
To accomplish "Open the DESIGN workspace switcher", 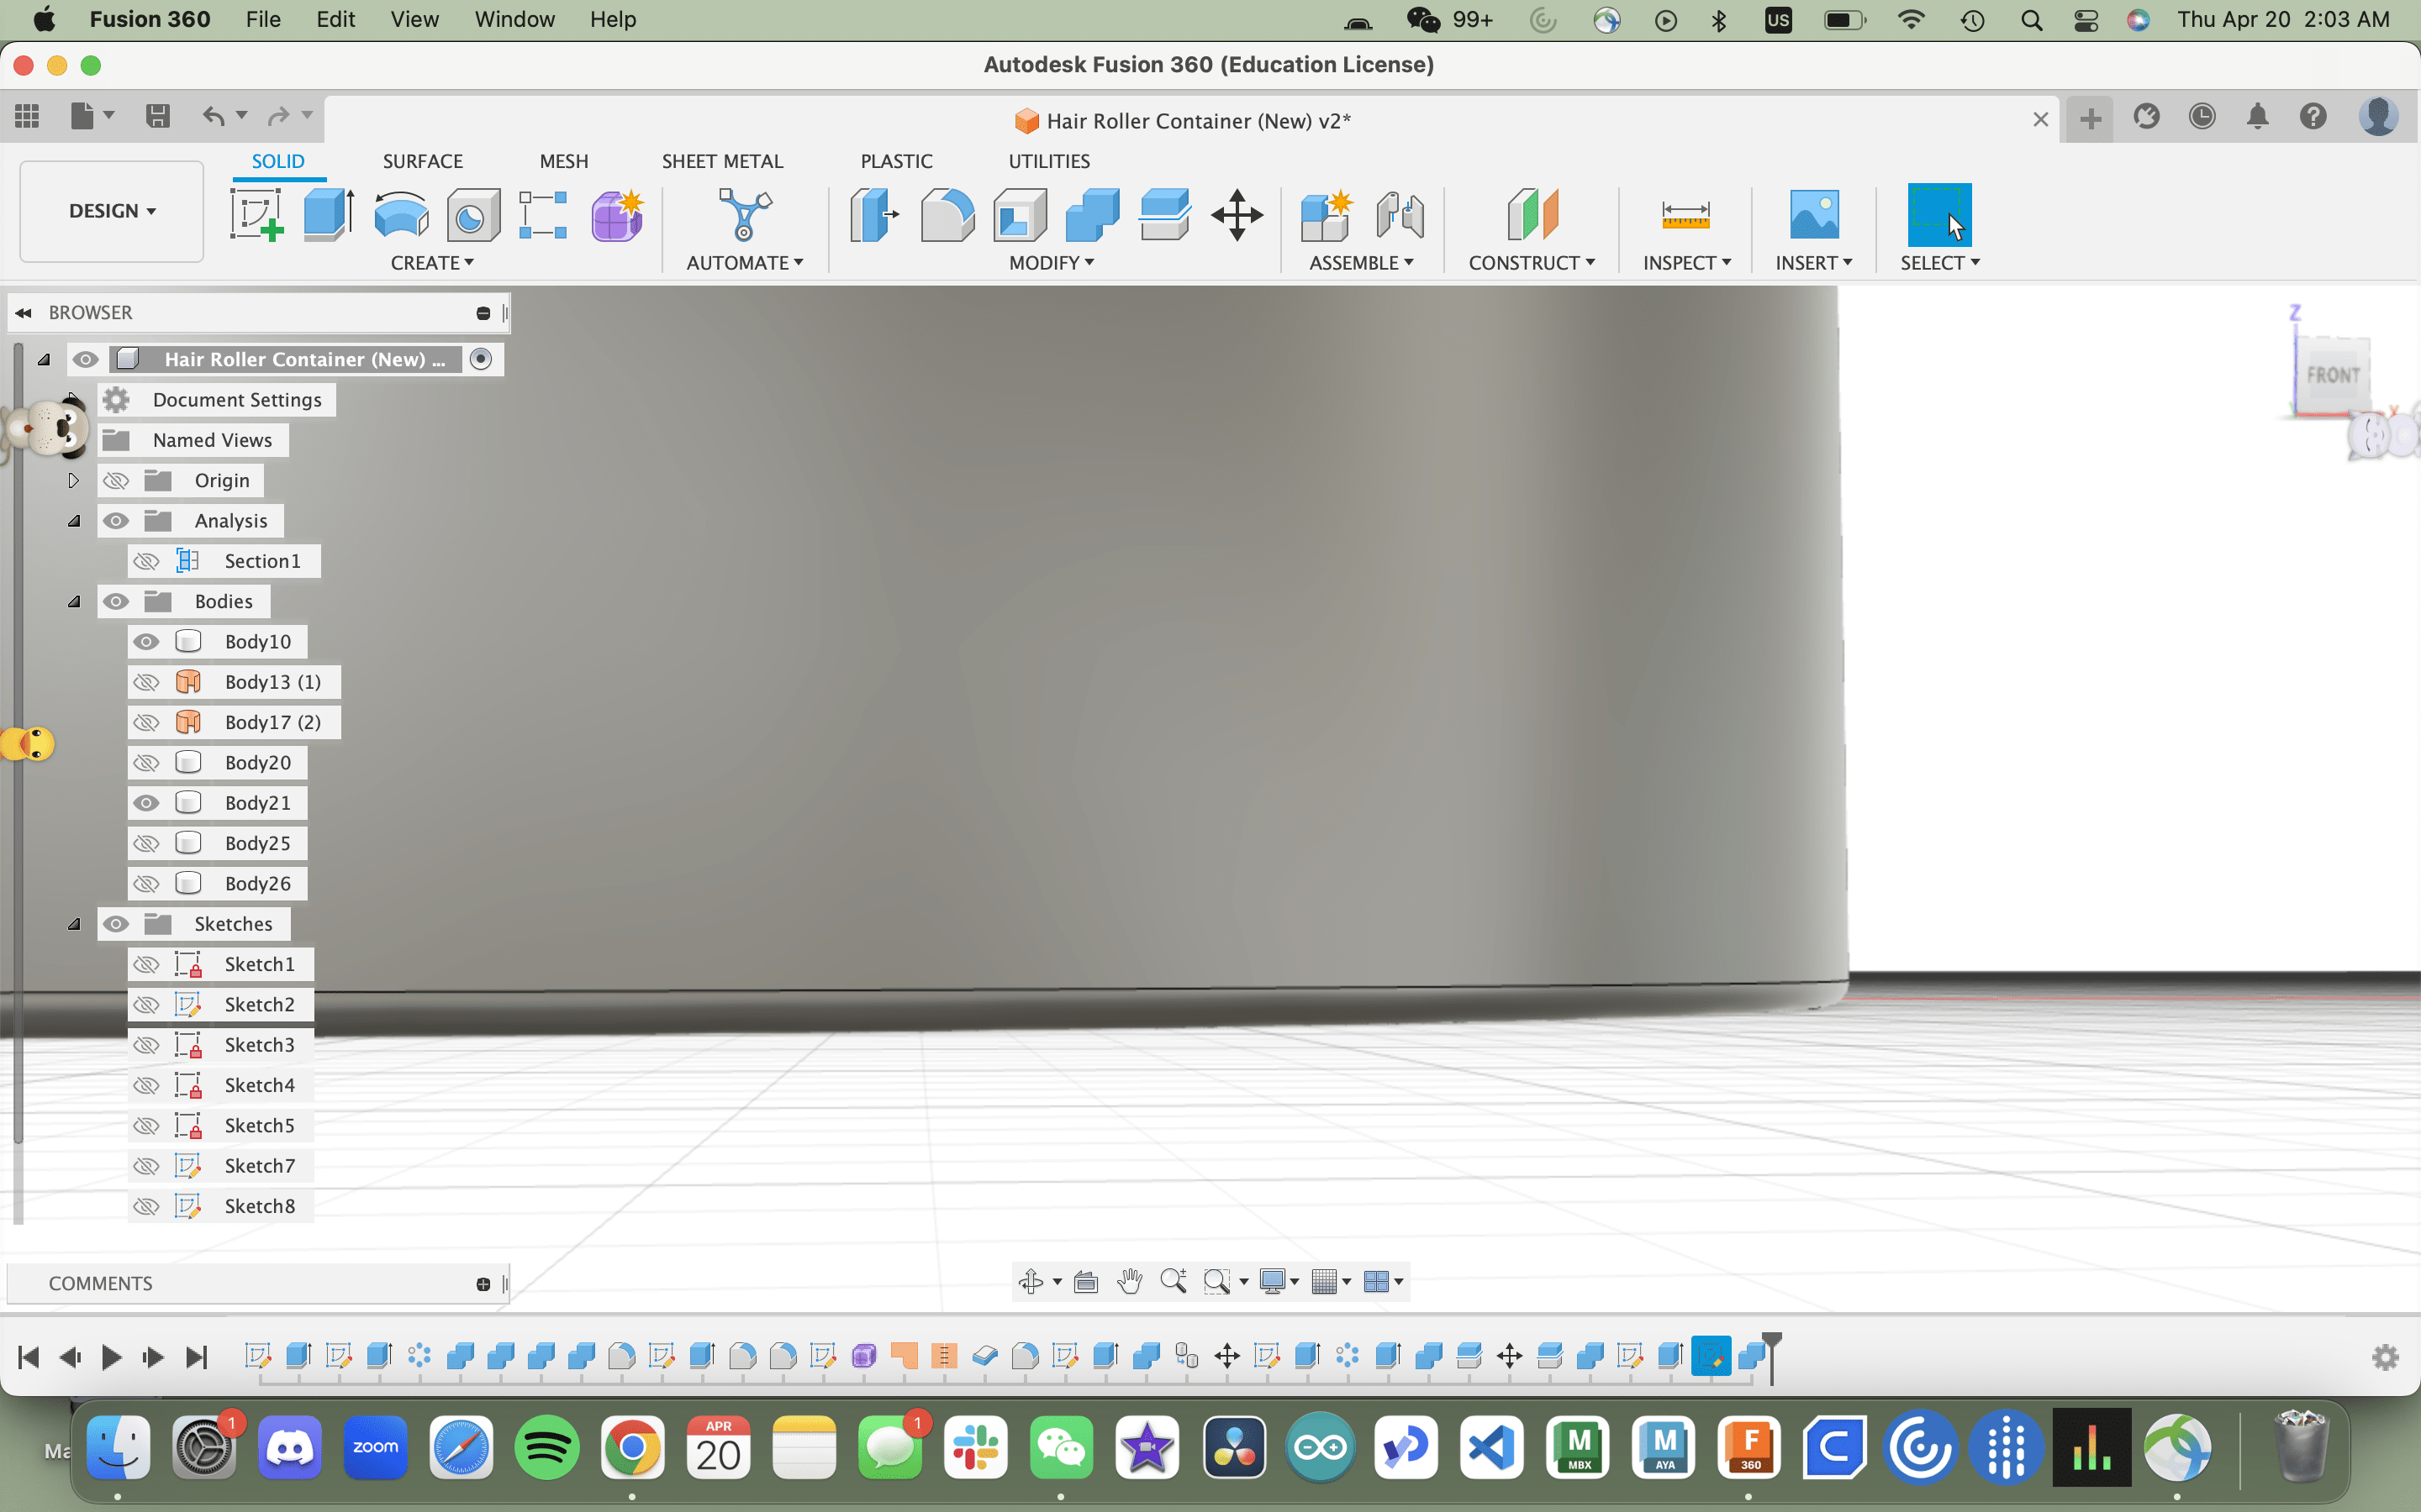I will click(x=110, y=211).
